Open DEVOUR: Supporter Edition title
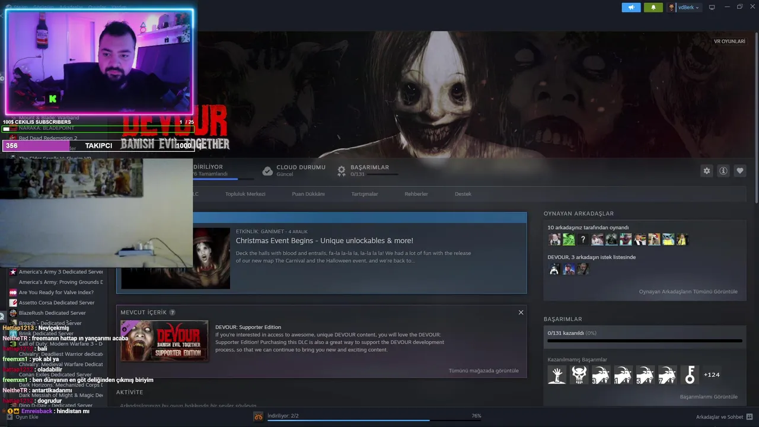 point(248,327)
